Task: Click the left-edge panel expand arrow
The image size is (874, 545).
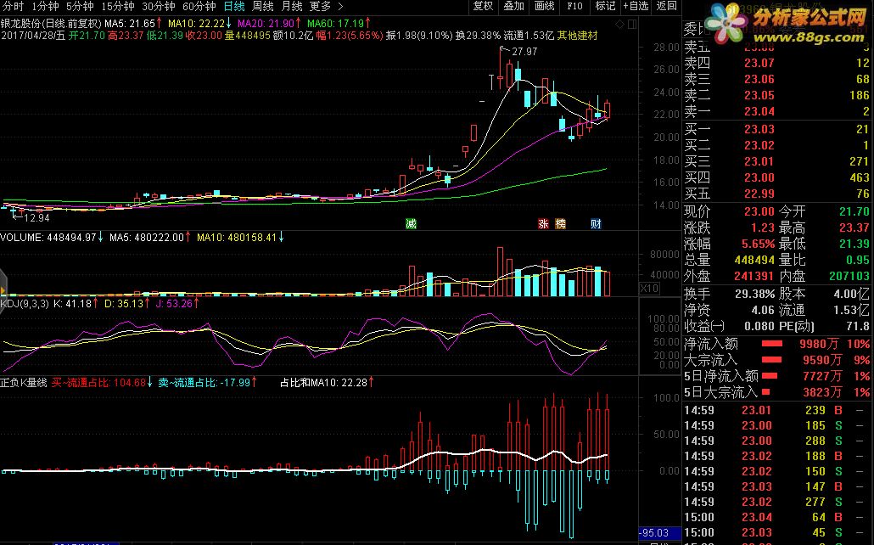Action: point(3,290)
